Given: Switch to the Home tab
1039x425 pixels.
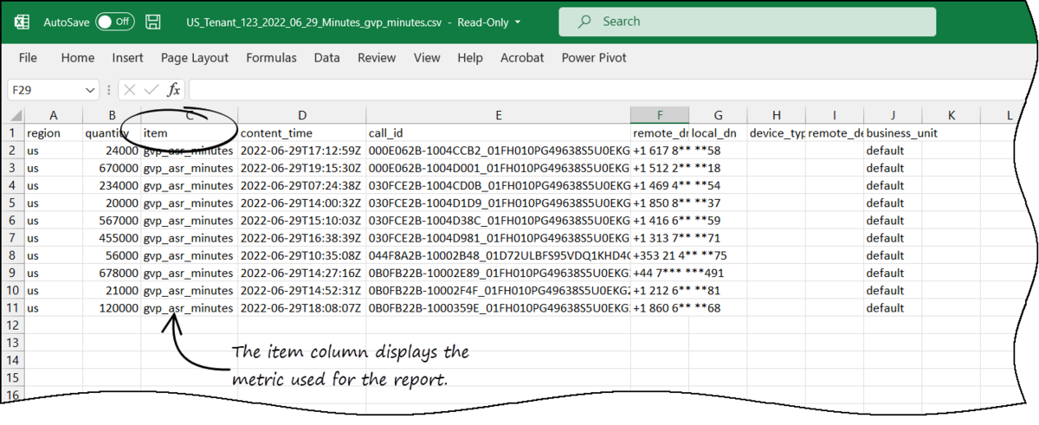Looking at the screenshot, I should coord(77,58).
